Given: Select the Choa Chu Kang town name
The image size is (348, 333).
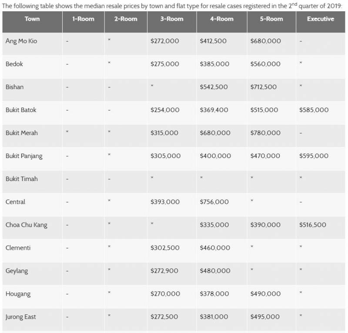Looking at the screenshot, I should (x=27, y=225).
